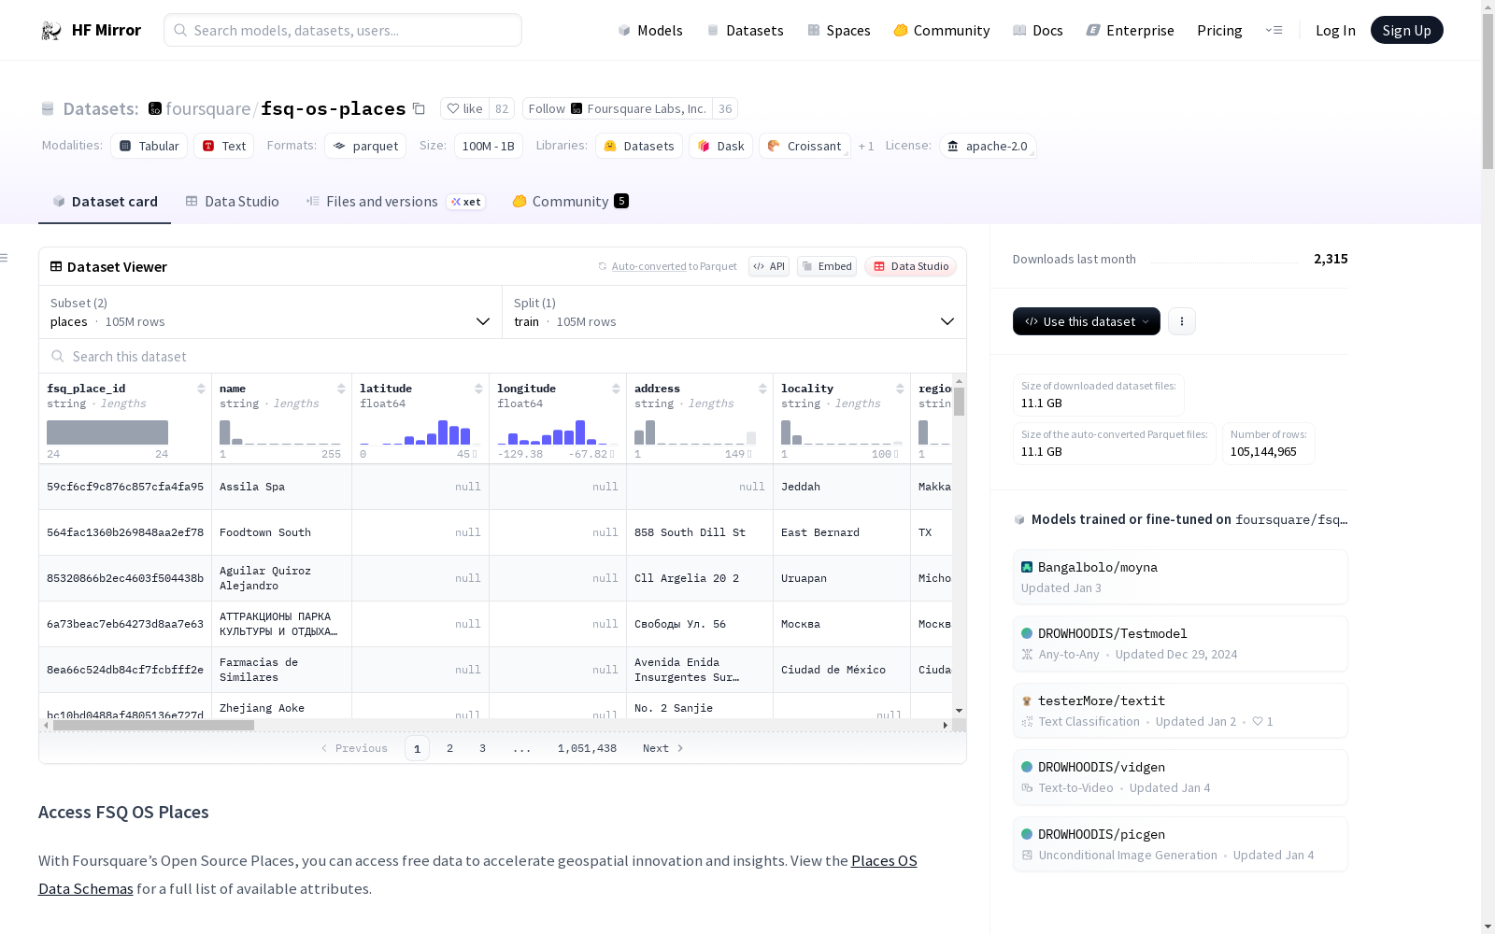Open the Pricing page link

1219,31
